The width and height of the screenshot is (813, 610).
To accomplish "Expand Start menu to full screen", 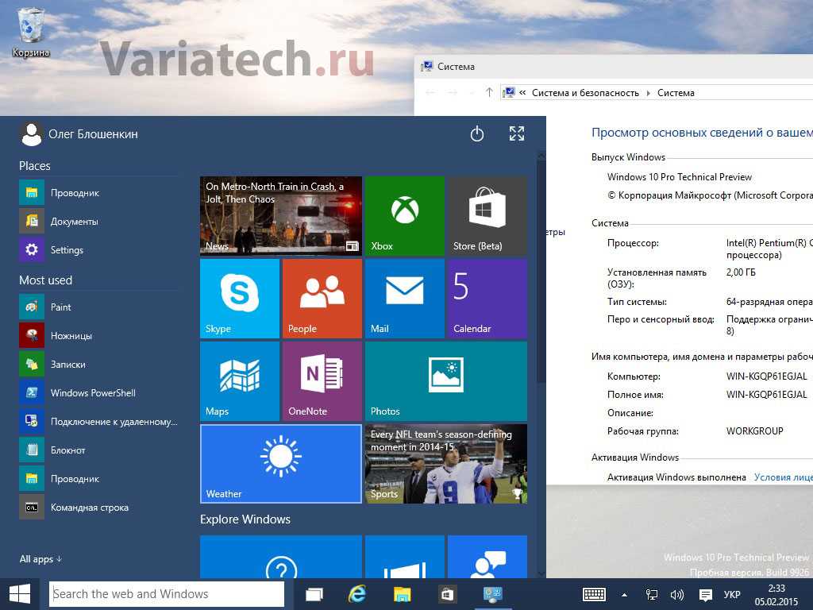I will click(x=516, y=133).
